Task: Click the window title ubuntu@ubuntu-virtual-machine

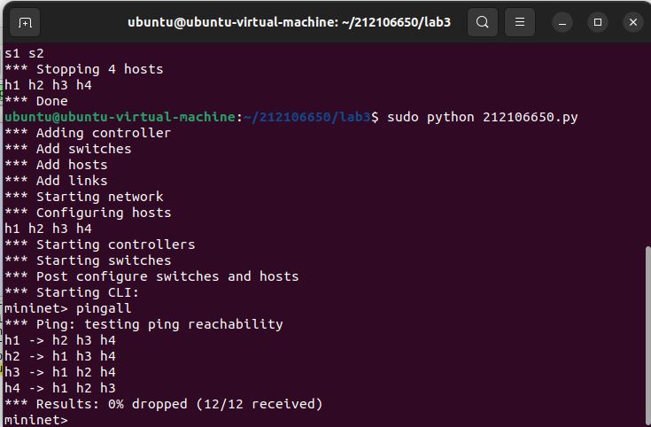Action: pyautogui.click(x=289, y=22)
